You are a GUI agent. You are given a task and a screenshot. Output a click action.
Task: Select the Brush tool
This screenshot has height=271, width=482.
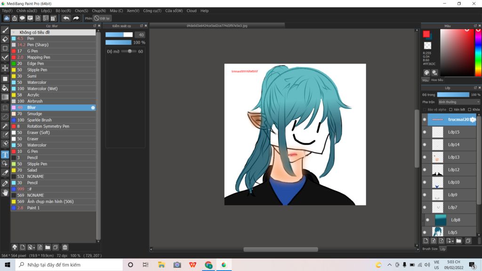[5, 31]
